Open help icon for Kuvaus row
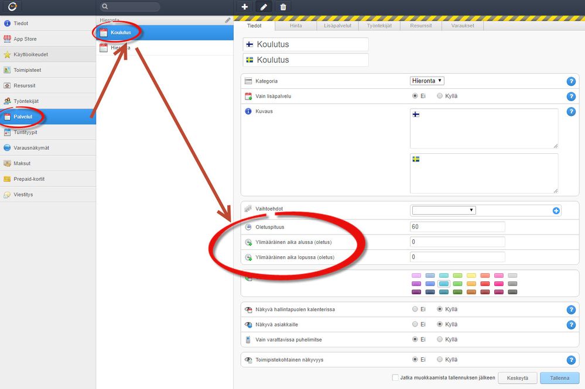Screen dimensions: 585x389 point(571,111)
